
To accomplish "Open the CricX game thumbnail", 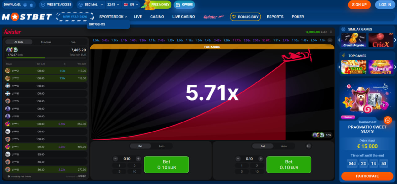I will [380, 40].
